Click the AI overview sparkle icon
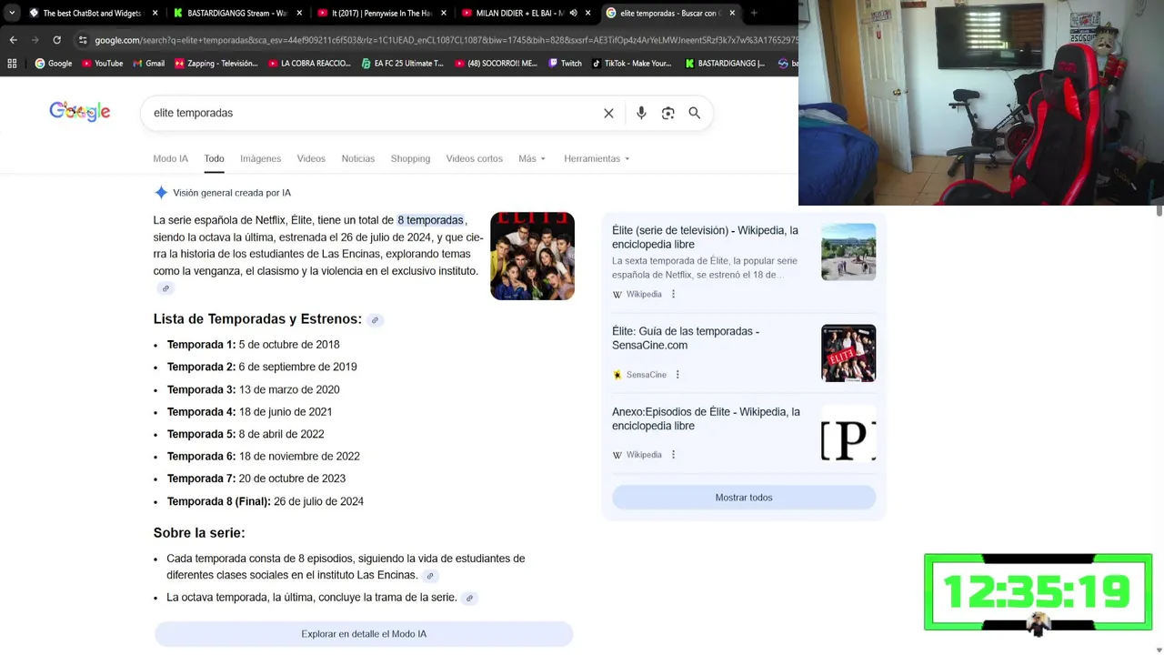The height and width of the screenshot is (655, 1164). pos(161,193)
